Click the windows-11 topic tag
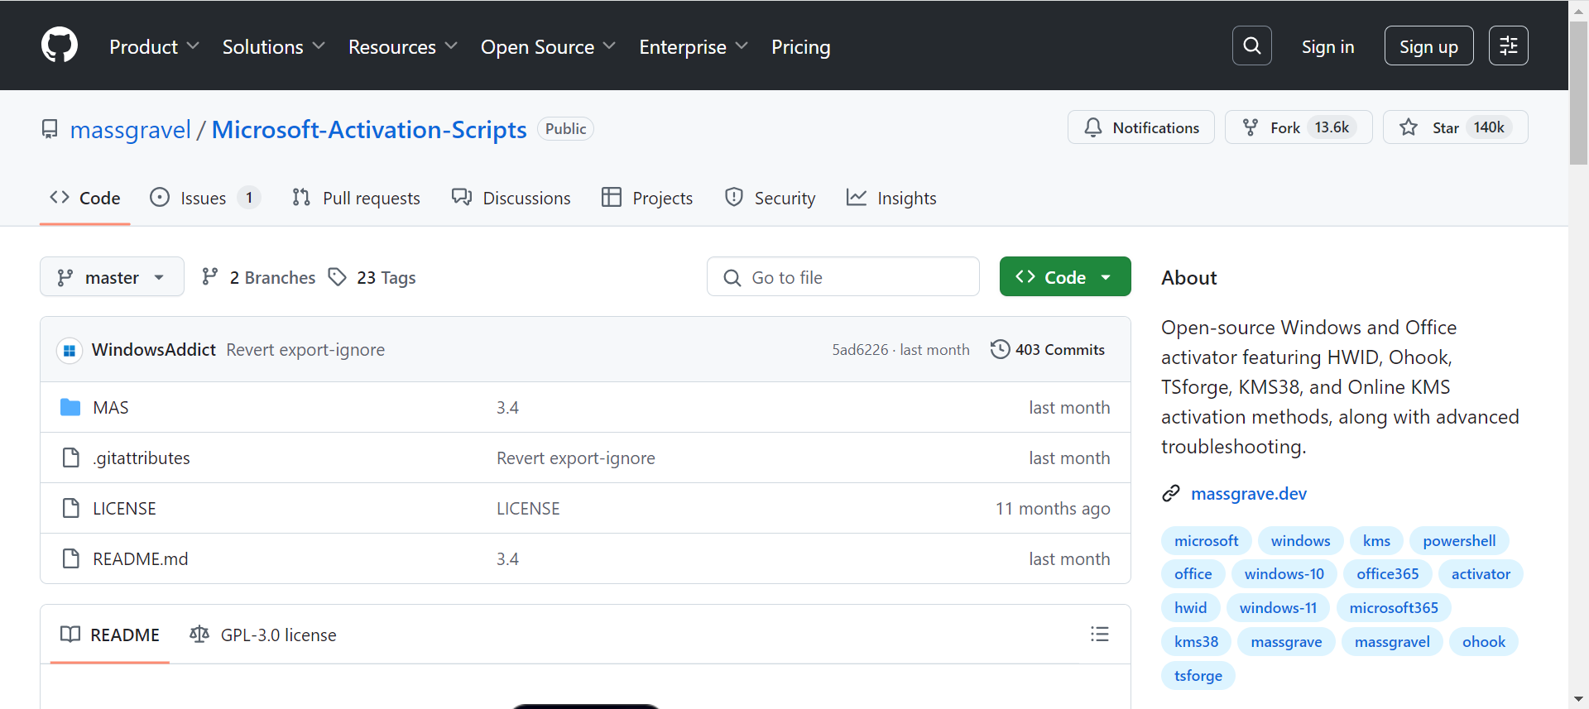Viewport: 1589px width, 709px height. tap(1278, 607)
